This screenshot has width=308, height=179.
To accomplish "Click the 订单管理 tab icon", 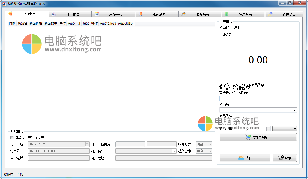I will click(54, 14).
